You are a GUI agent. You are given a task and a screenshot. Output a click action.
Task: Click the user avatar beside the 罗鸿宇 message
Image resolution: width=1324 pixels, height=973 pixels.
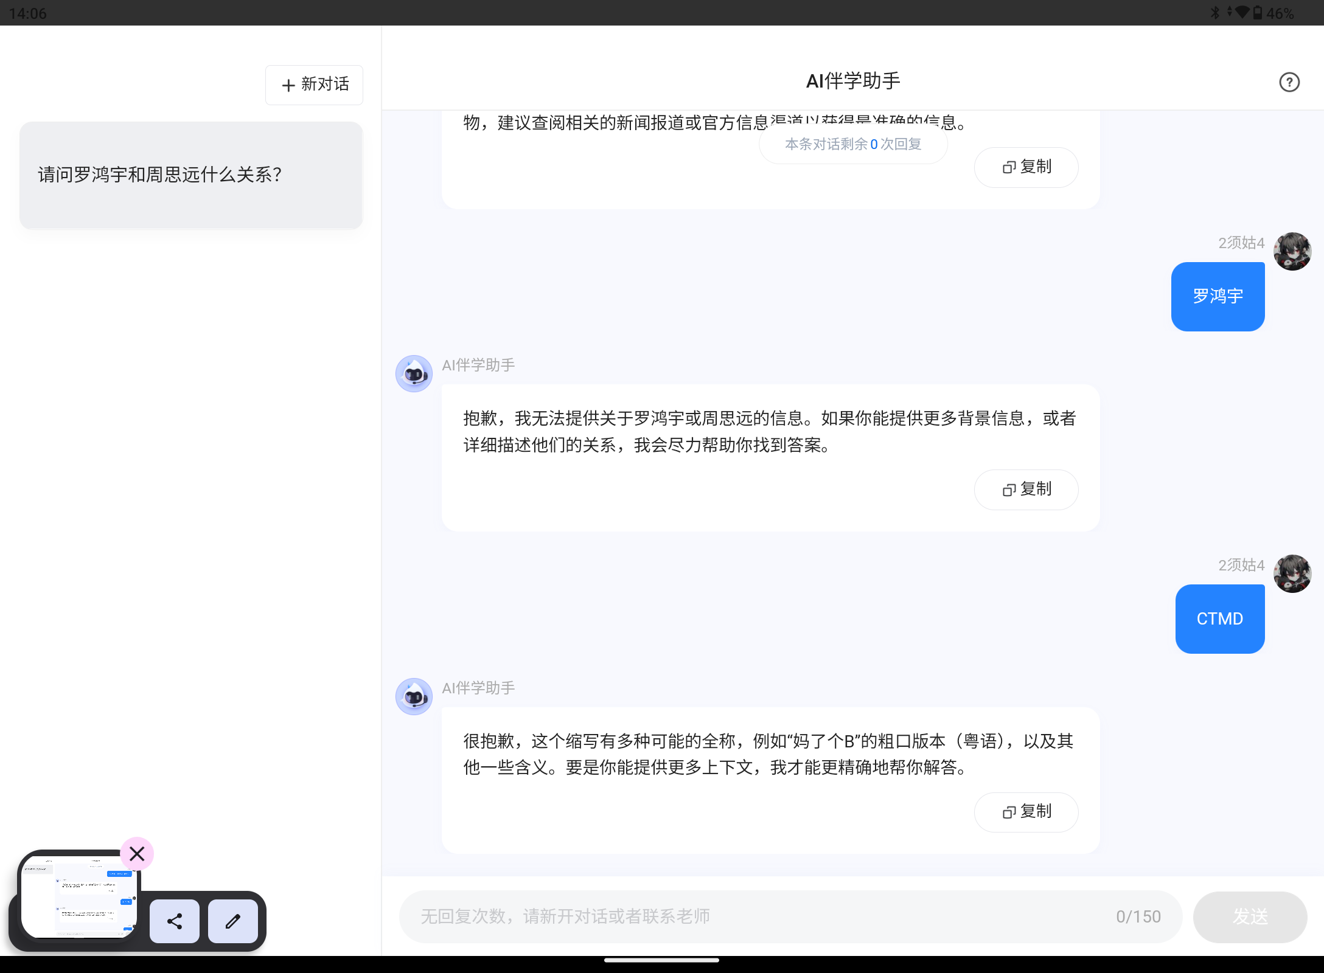[x=1292, y=251]
